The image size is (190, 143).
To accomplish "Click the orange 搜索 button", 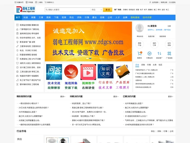I will [x=108, y=10].
